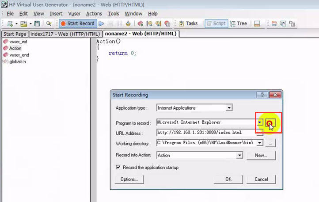319x202 pixels.
Task: Click the 'return 0;' code line
Action: click(x=122, y=53)
